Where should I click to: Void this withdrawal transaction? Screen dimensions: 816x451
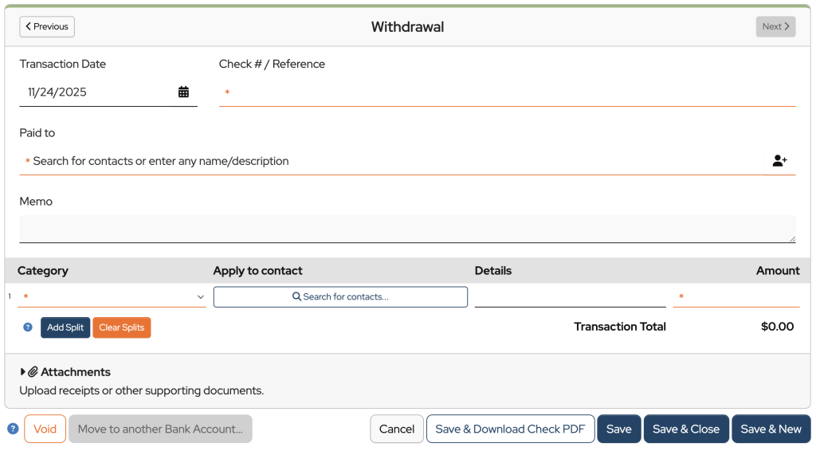[x=45, y=429]
